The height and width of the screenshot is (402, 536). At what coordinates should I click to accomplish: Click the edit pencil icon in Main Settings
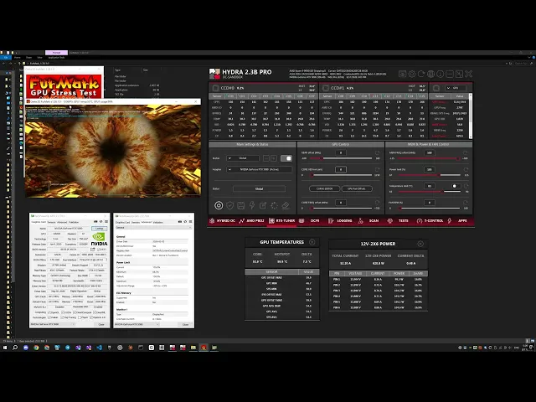[263, 205]
